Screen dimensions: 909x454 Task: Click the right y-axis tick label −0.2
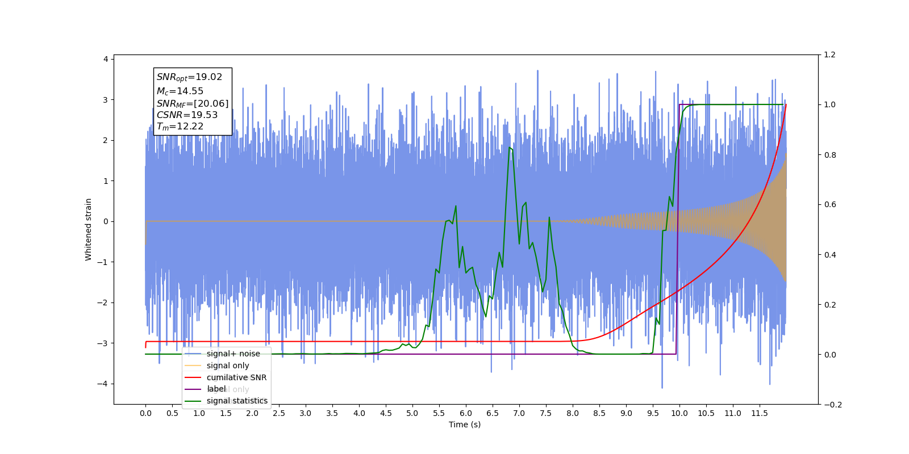[x=832, y=405]
